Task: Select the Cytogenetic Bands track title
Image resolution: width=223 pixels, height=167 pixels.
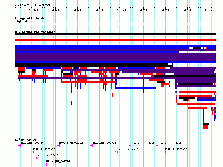Action: pyautogui.click(x=30, y=18)
